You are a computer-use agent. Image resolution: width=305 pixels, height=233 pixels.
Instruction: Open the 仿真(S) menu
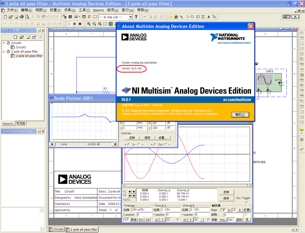click(x=70, y=10)
